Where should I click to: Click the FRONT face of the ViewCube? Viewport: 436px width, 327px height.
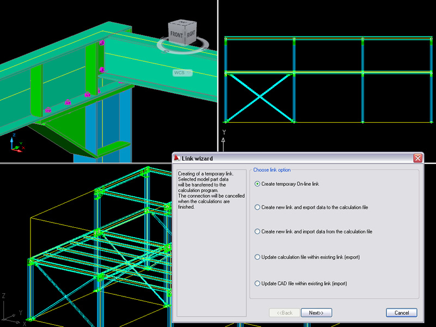[177, 34]
